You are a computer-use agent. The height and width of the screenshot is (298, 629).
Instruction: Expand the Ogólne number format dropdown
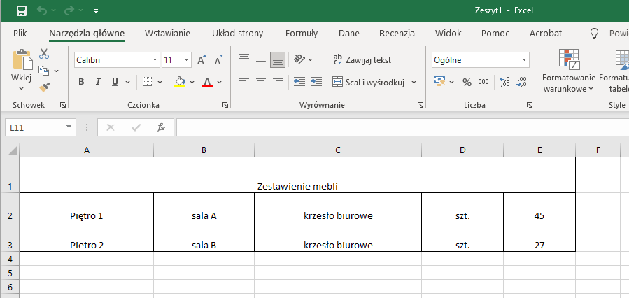(524, 60)
